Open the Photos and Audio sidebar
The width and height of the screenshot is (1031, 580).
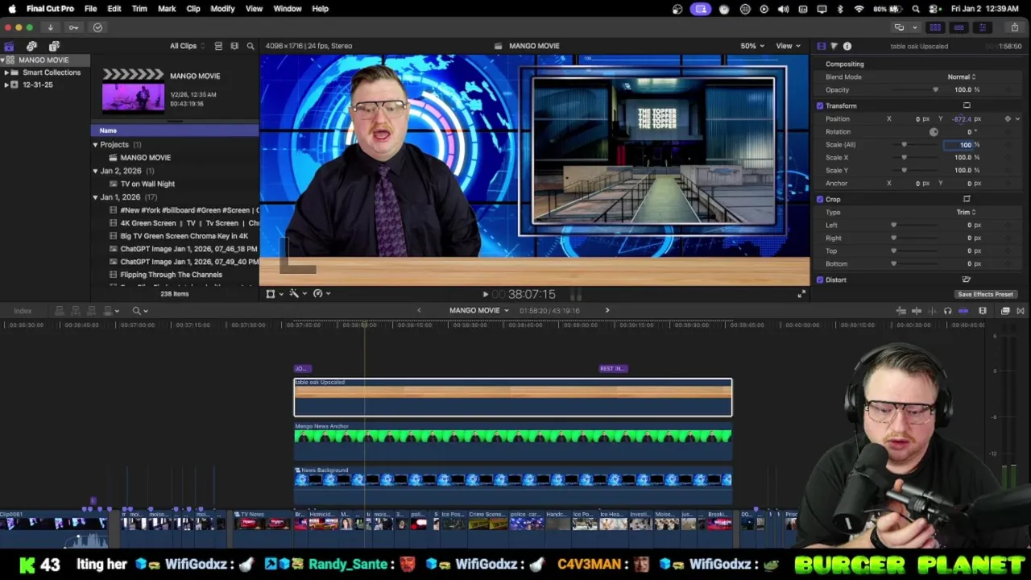click(31, 46)
